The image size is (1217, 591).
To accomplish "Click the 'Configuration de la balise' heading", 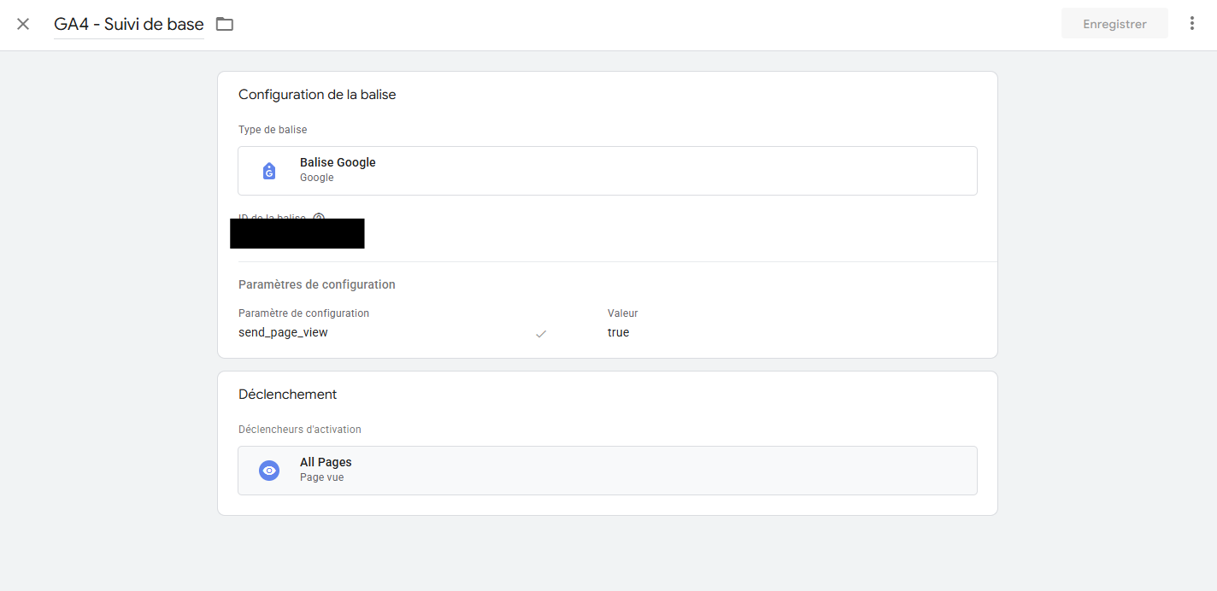I will click(x=317, y=95).
